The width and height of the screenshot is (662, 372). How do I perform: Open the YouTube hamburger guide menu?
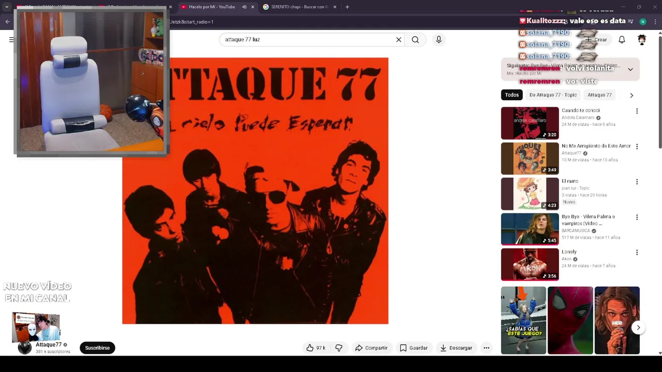(x=11, y=40)
